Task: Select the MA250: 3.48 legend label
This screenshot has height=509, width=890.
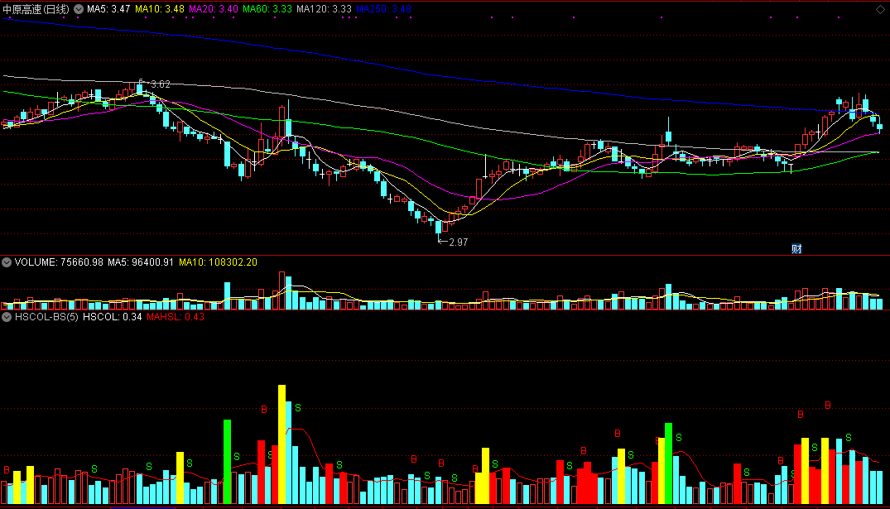Action: pyautogui.click(x=383, y=9)
